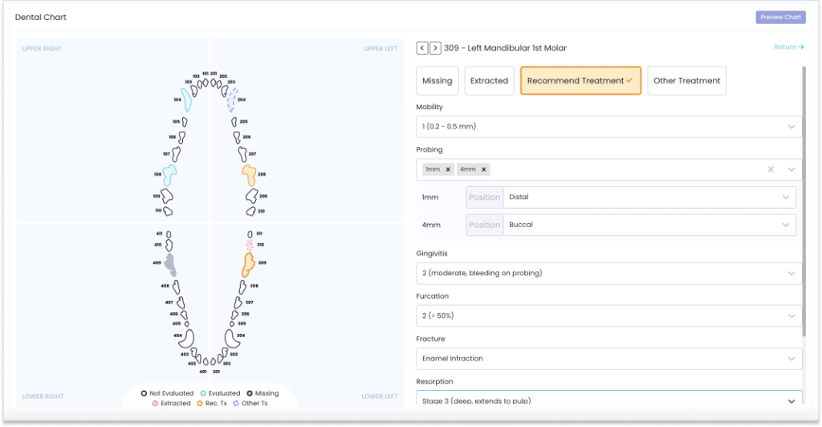Select tooth 304 in the lower left quadrant

(x=230, y=337)
